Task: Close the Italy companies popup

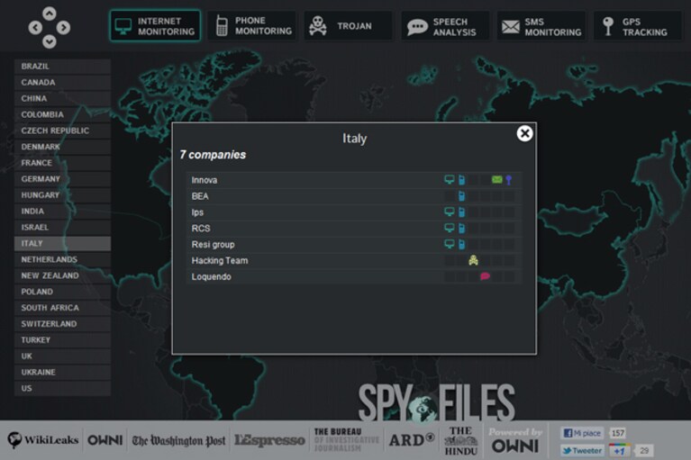Action: click(524, 133)
